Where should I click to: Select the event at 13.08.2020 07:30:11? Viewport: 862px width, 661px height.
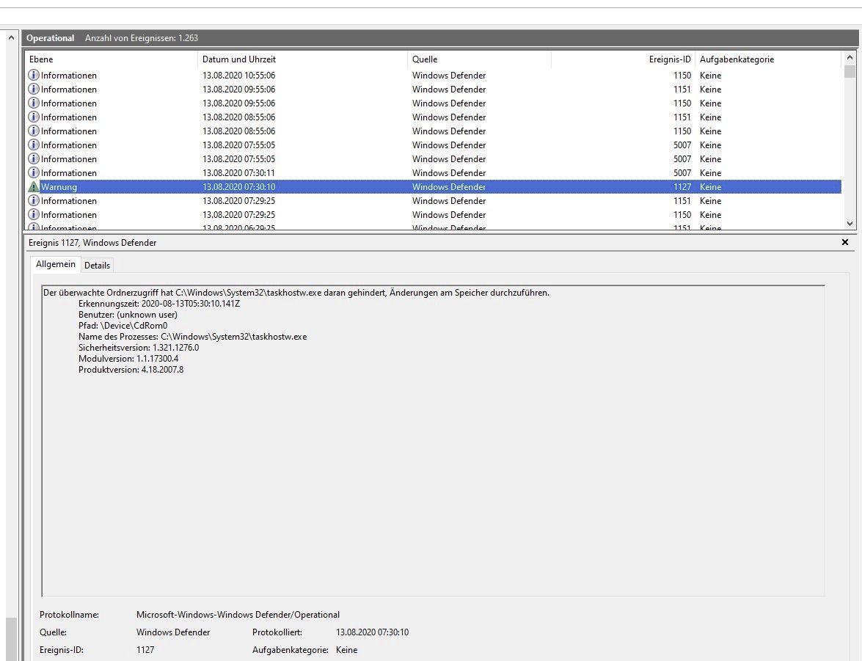[434, 172]
